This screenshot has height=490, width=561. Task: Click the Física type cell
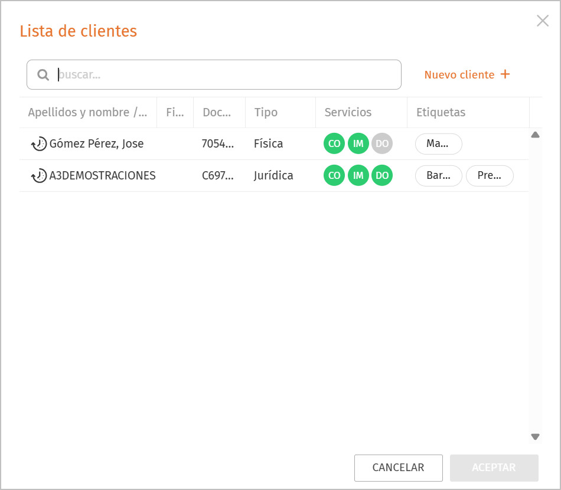[268, 144]
